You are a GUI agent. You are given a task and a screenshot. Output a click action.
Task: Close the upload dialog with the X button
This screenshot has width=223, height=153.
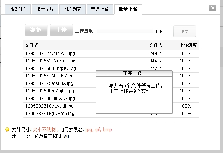[213, 8]
